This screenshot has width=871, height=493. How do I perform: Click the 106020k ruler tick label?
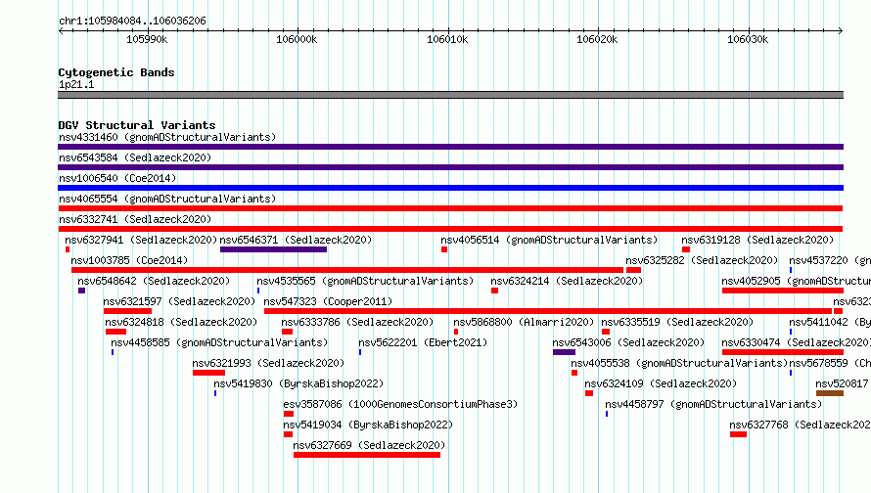coord(597,39)
